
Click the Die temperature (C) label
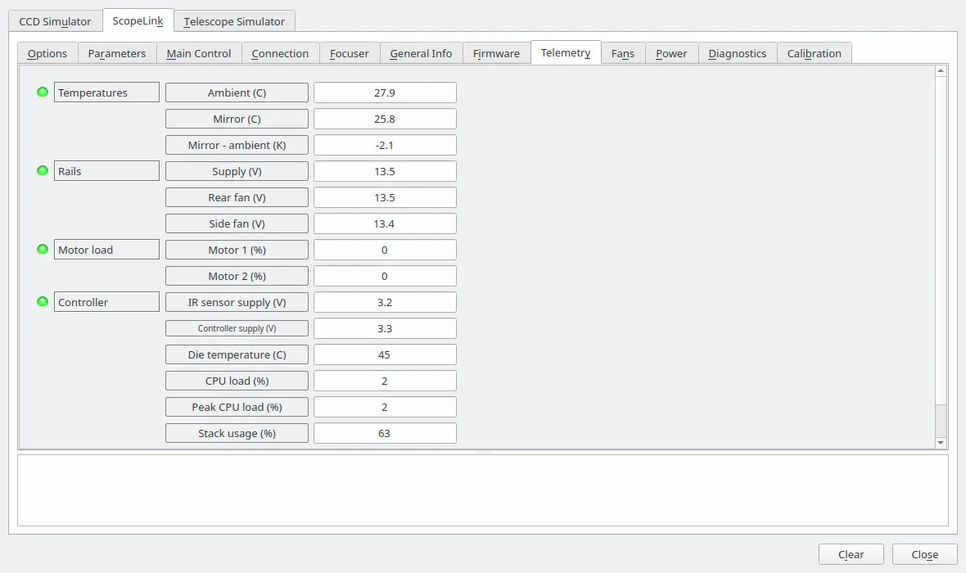(x=237, y=354)
